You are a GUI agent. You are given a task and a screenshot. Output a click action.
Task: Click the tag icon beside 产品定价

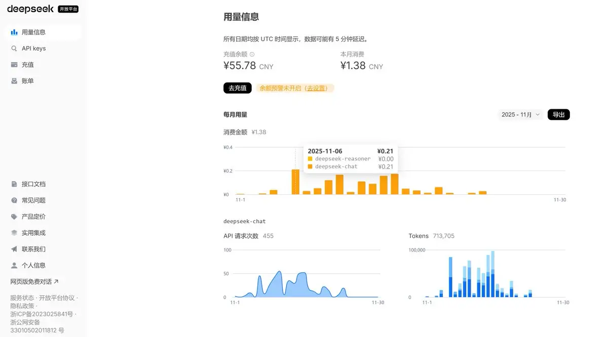pyautogui.click(x=14, y=217)
